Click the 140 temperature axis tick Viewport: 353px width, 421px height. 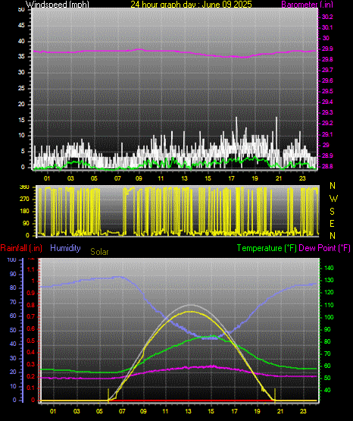[329, 268]
